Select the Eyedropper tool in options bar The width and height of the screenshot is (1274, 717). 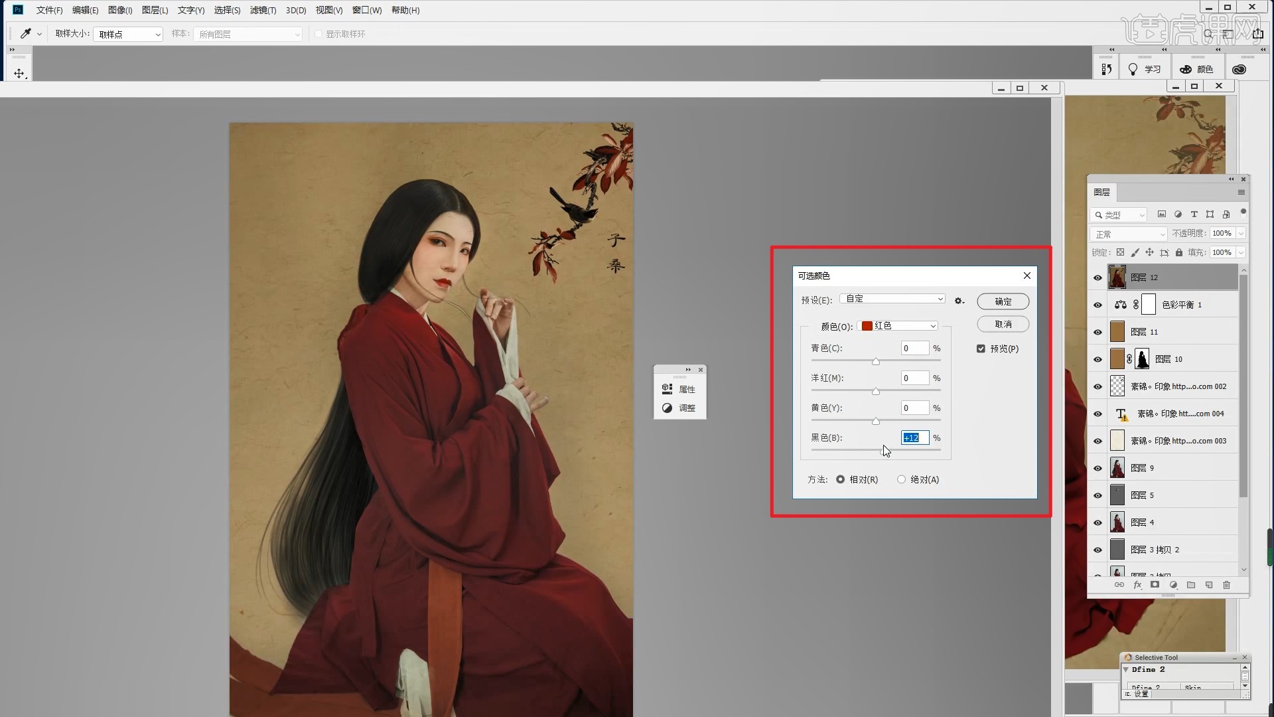tap(25, 33)
